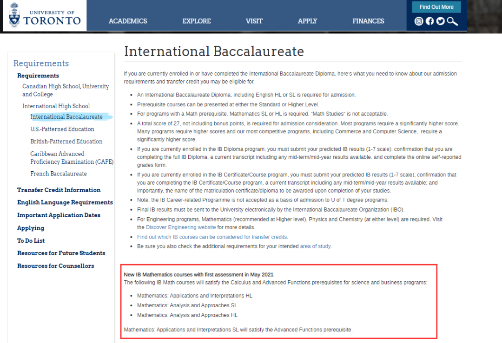
Task: Open the Facebook icon in header
Action: tap(429, 21)
